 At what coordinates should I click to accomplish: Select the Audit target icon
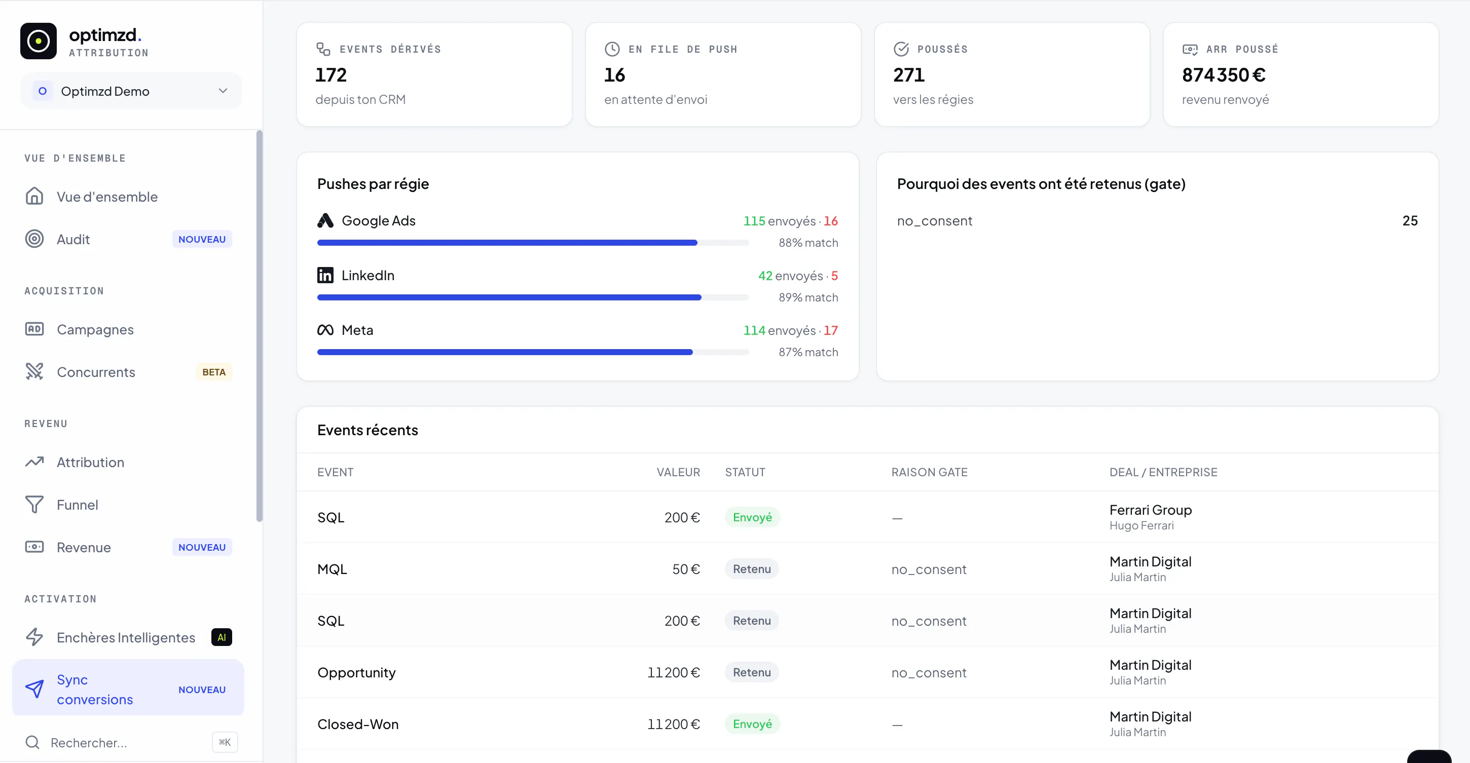tap(34, 239)
